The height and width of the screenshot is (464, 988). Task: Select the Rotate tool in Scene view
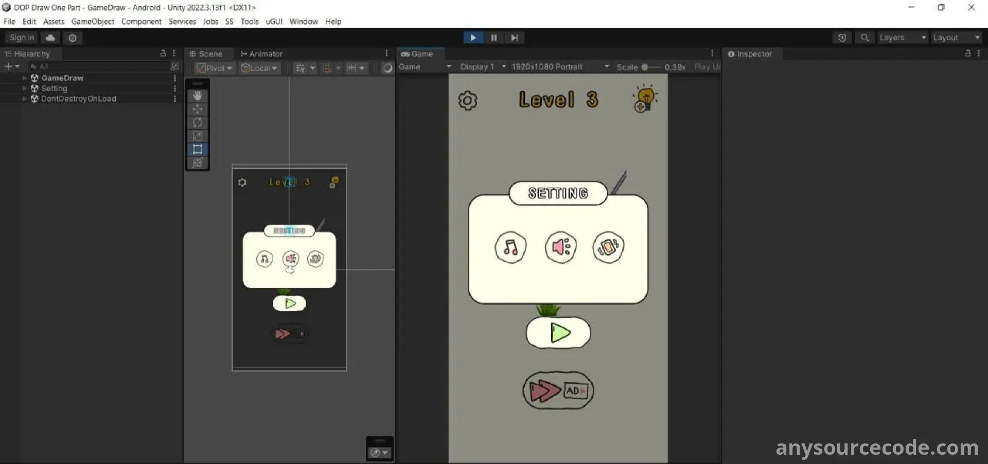(x=198, y=122)
